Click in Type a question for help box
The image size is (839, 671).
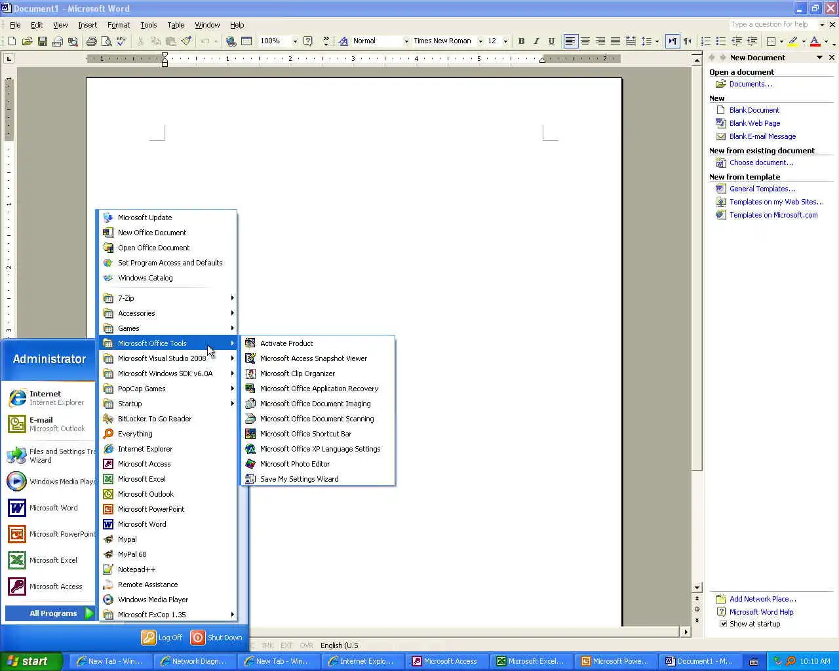(x=774, y=24)
